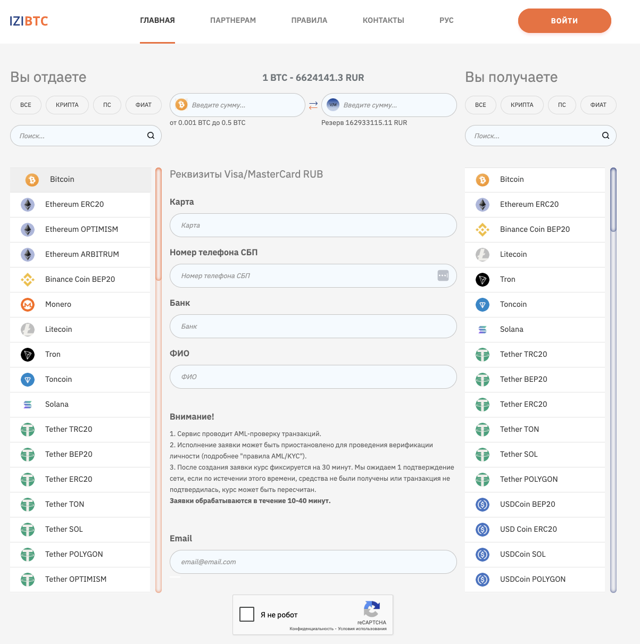Click the reCAPTCHA logo
The image size is (640, 644).
click(372, 609)
